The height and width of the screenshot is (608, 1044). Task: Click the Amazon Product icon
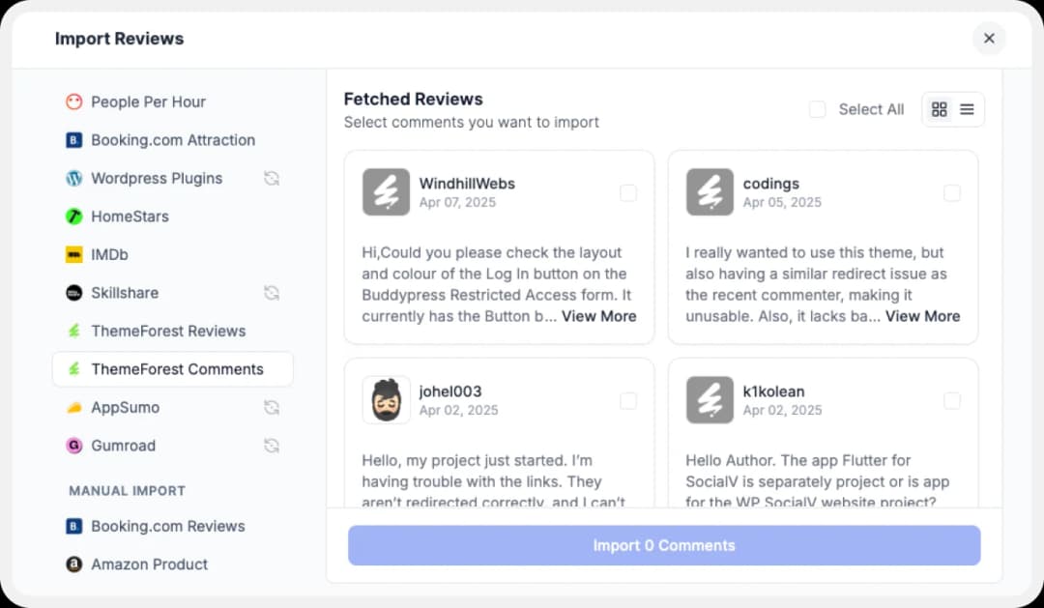(x=74, y=565)
